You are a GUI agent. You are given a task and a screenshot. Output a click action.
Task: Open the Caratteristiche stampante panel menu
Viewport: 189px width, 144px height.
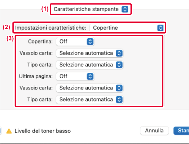coord(91,9)
